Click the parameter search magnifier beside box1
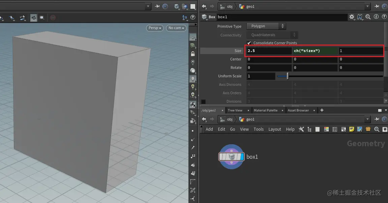This screenshot has height=203, width=388. tap(368, 17)
